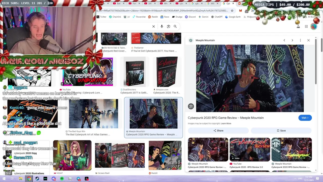Viewport: 323px width, 182px height.
Task: Select the related search cyberpunk 2020 illustrations
Action: click(x=29, y=173)
